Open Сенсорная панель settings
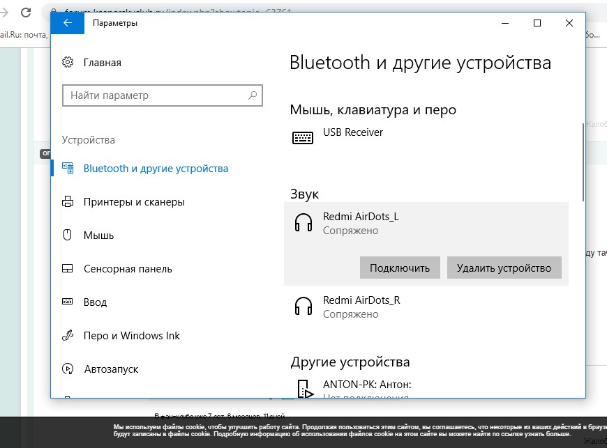This screenshot has height=448, width=607. point(128,269)
